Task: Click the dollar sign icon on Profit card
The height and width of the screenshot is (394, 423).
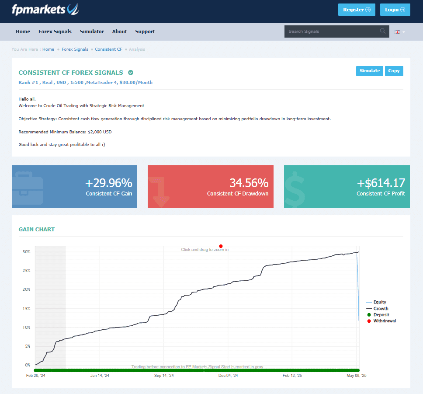Action: pos(295,190)
